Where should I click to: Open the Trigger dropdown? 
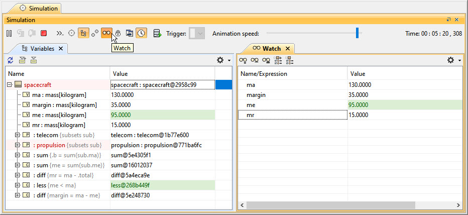click(x=200, y=34)
